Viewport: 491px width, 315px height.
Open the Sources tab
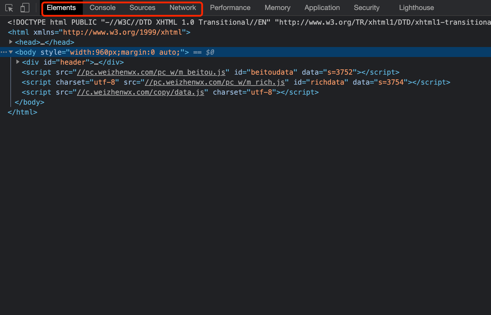pos(142,8)
